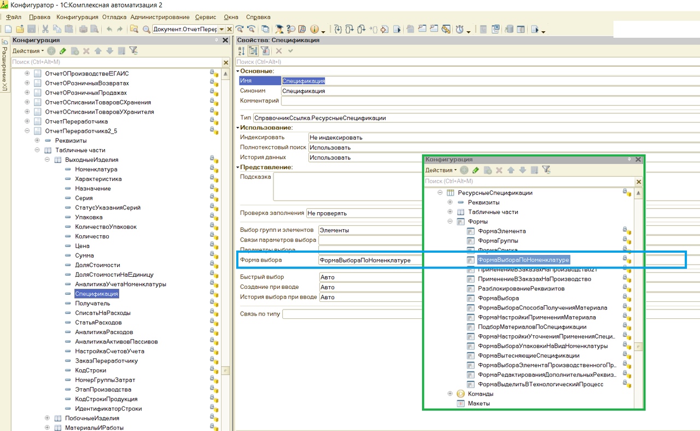The image size is (700, 431).
Task: Collapse the Использование properties section
Action: pos(238,127)
